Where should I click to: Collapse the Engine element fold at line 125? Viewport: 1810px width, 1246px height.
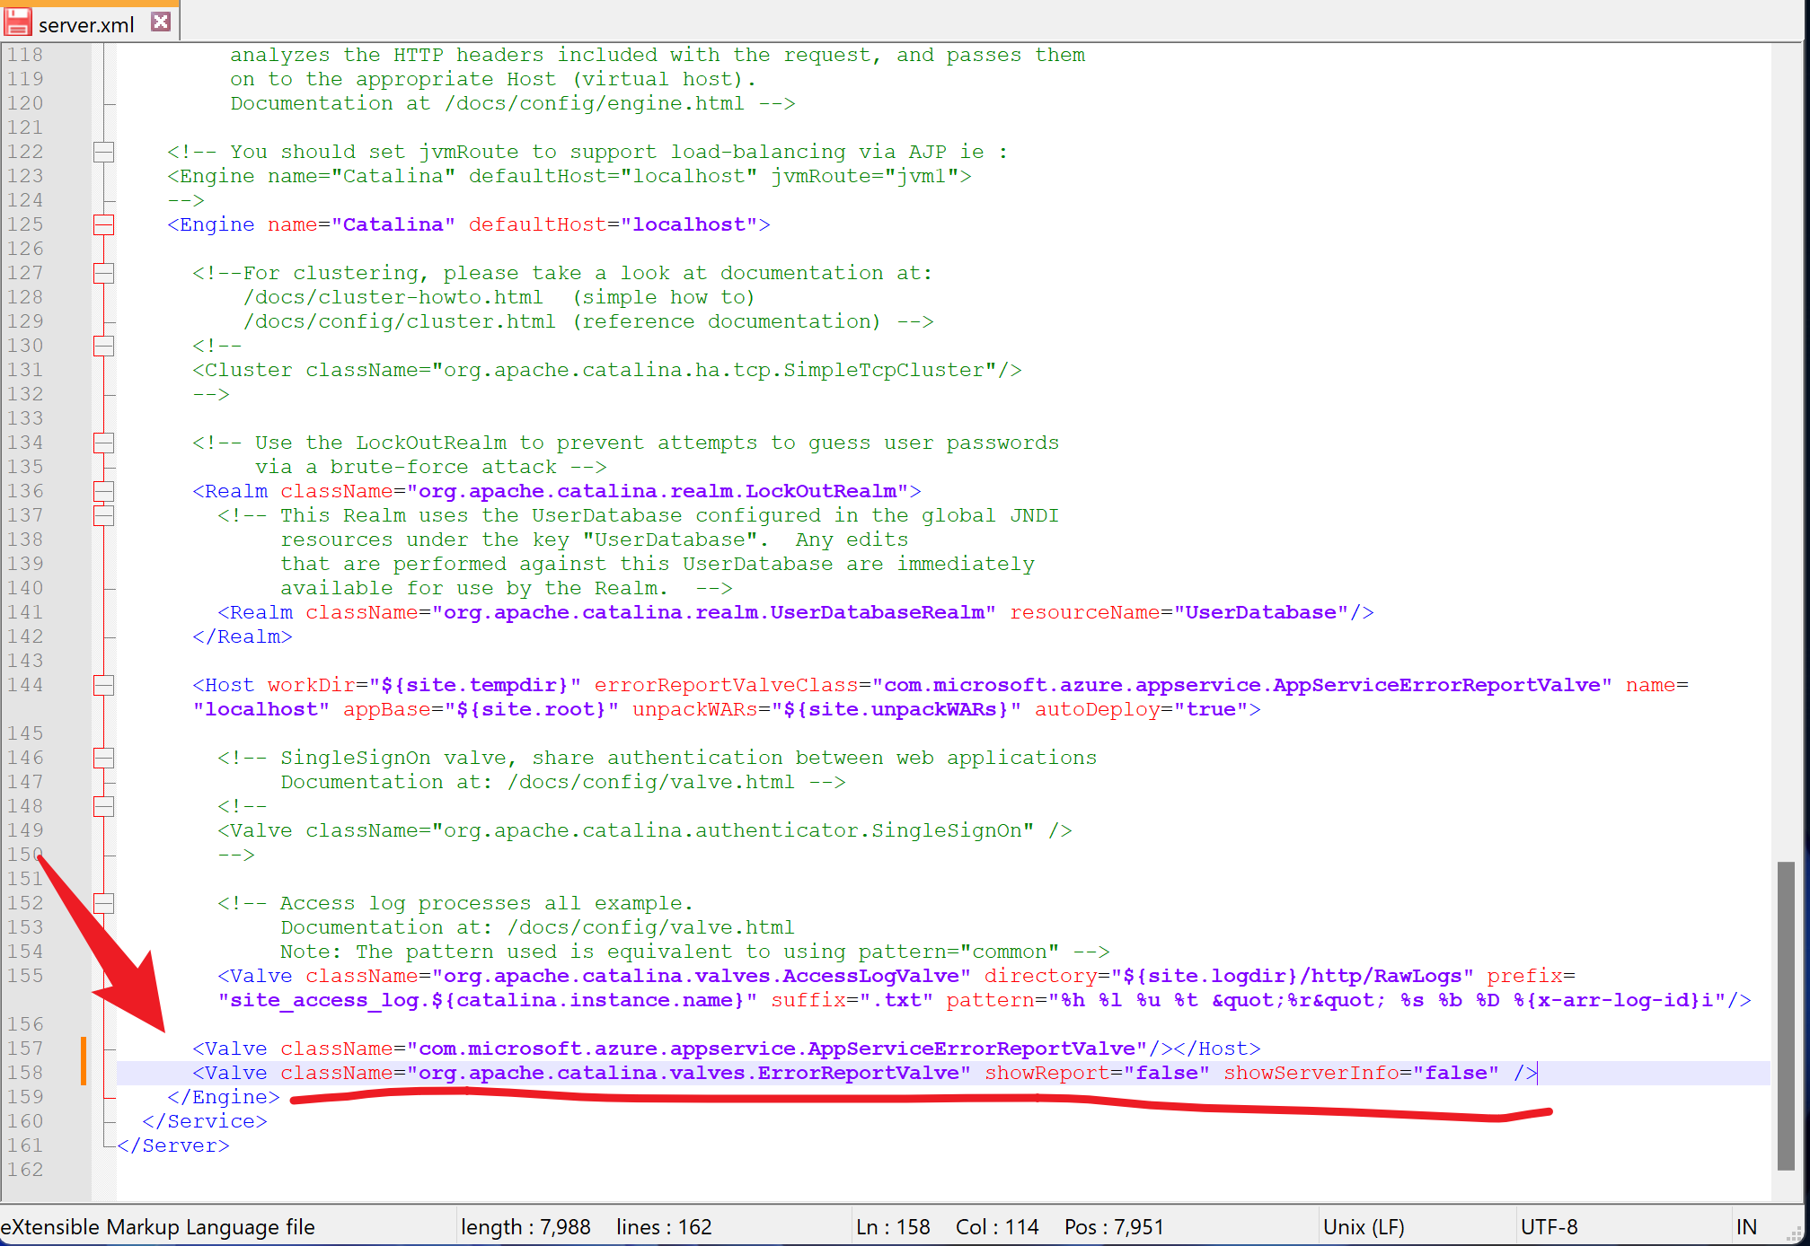(104, 224)
